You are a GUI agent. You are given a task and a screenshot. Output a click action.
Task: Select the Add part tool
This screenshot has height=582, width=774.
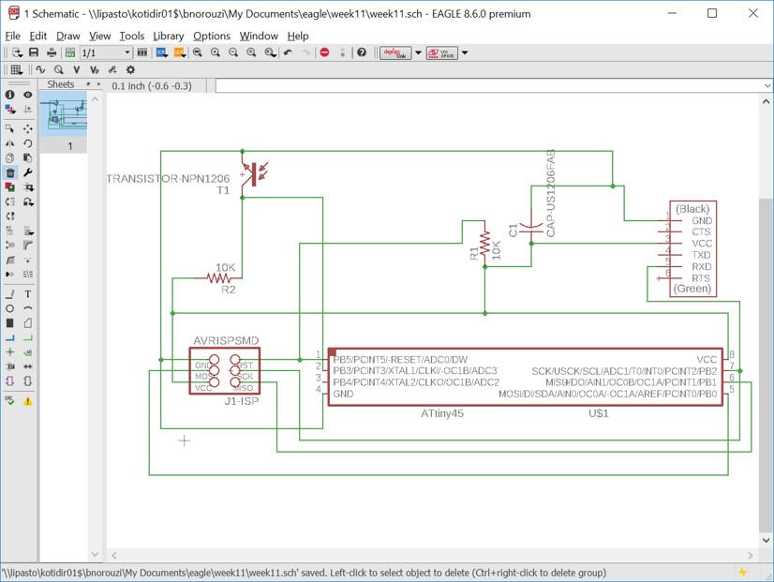pyautogui.click(x=10, y=187)
